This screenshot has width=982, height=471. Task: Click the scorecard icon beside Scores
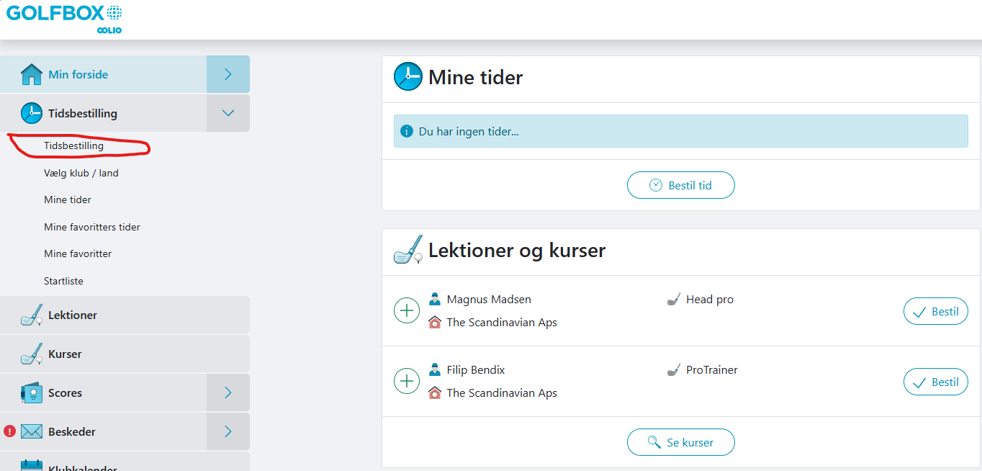click(x=32, y=393)
